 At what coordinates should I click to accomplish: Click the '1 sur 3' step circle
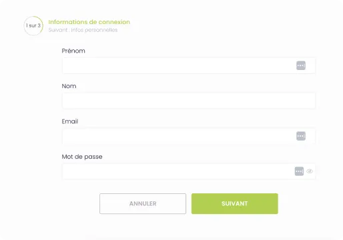click(x=33, y=26)
